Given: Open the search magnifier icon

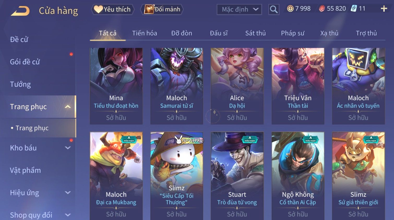Looking at the screenshot, I should (x=274, y=9).
